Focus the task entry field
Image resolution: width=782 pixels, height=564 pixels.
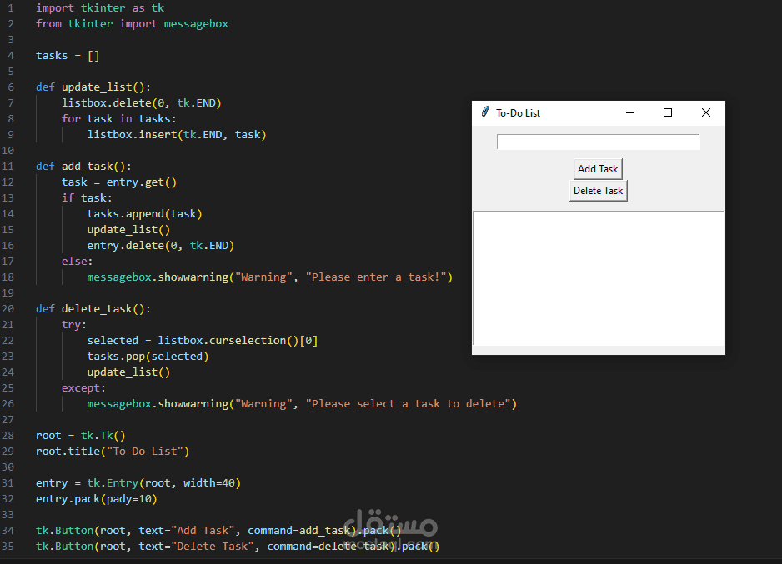click(598, 142)
